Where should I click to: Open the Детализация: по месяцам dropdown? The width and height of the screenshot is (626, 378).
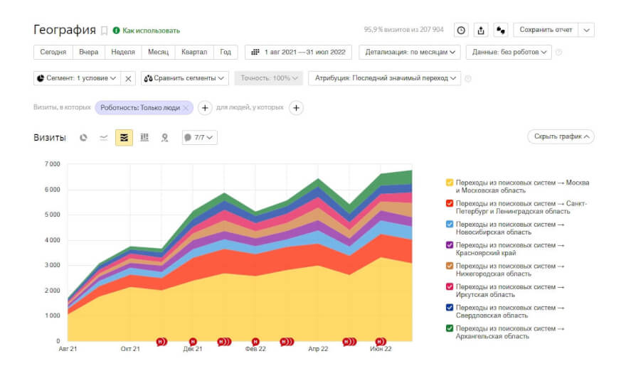click(410, 52)
